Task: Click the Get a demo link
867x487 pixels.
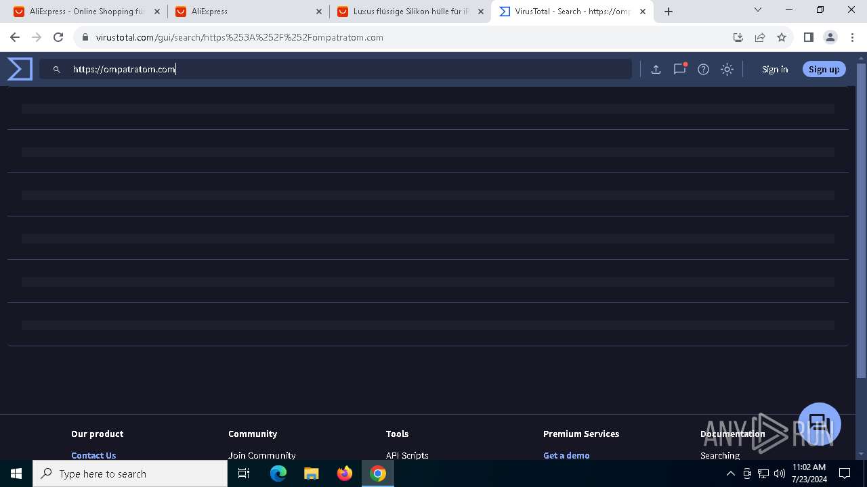Action: point(566,455)
